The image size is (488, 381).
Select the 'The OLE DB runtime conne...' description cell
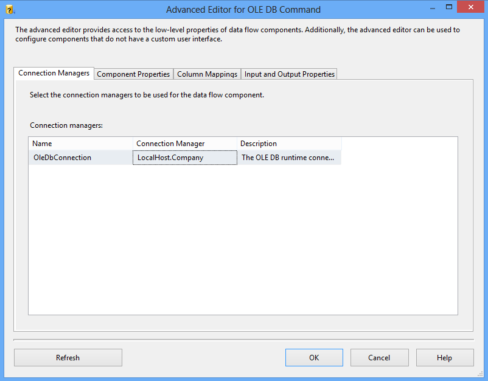point(289,158)
